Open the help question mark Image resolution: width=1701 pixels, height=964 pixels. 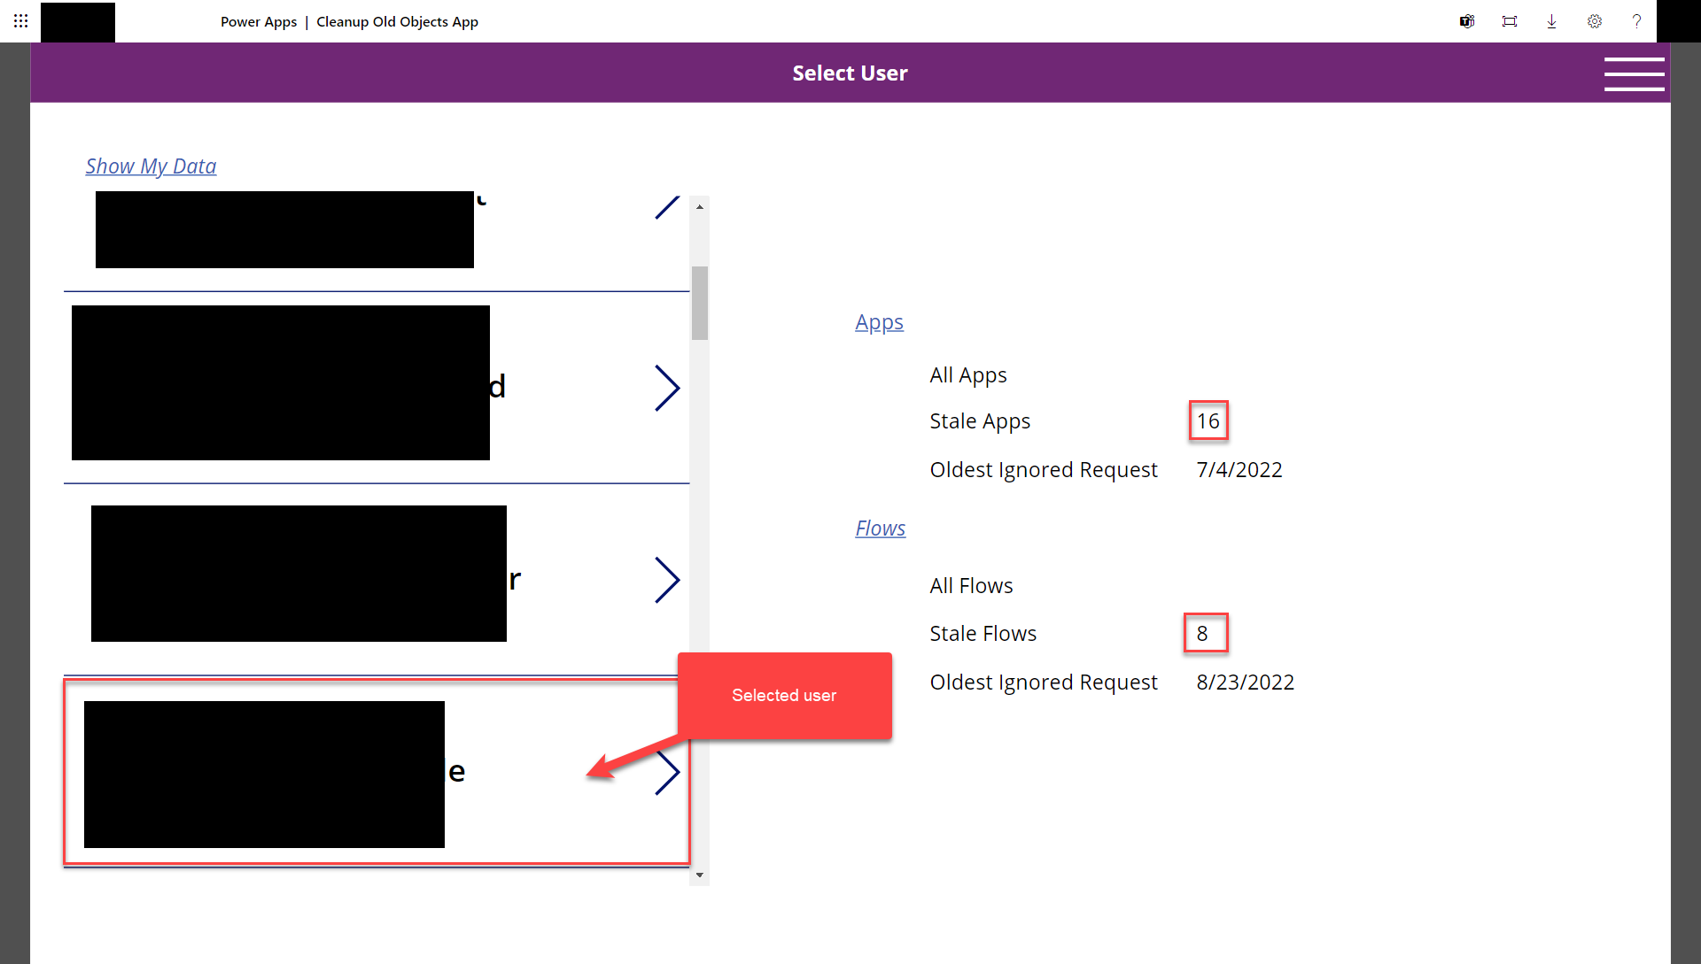tap(1636, 21)
